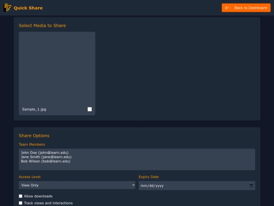Click the Share Options heading
This screenshot has height=206, width=274.
pyautogui.click(x=34, y=136)
